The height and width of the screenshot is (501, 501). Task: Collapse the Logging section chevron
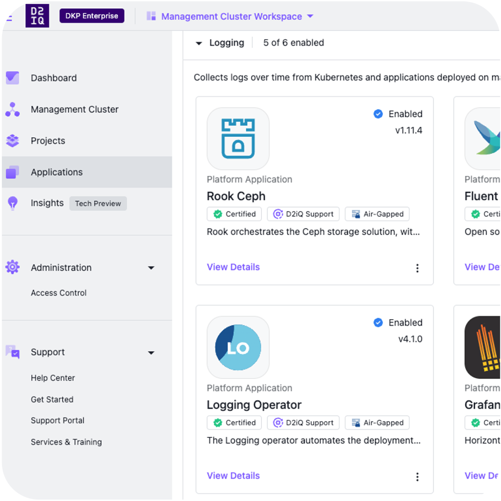click(199, 43)
